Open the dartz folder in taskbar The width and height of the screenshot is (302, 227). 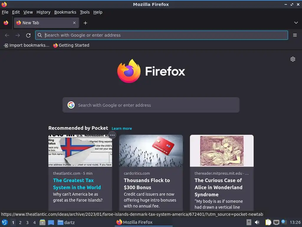pyautogui.click(x=66, y=222)
